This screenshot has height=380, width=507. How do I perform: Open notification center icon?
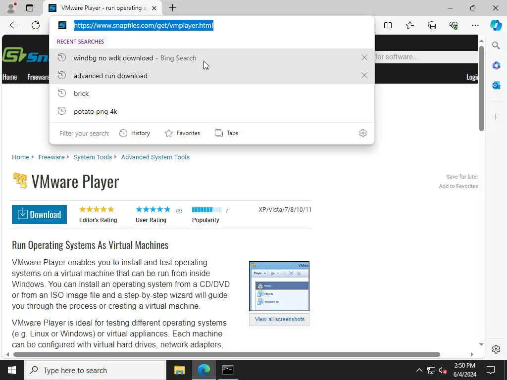coord(491,370)
